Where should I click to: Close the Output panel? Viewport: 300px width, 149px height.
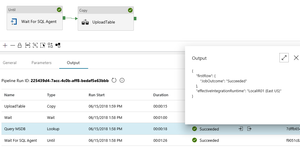[296, 58]
